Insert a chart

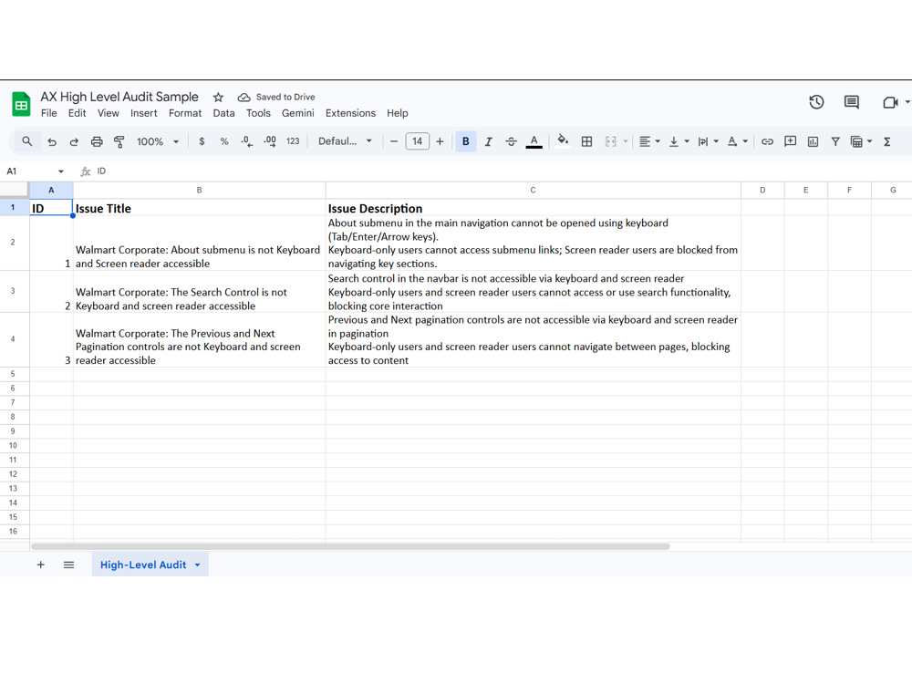[813, 141]
